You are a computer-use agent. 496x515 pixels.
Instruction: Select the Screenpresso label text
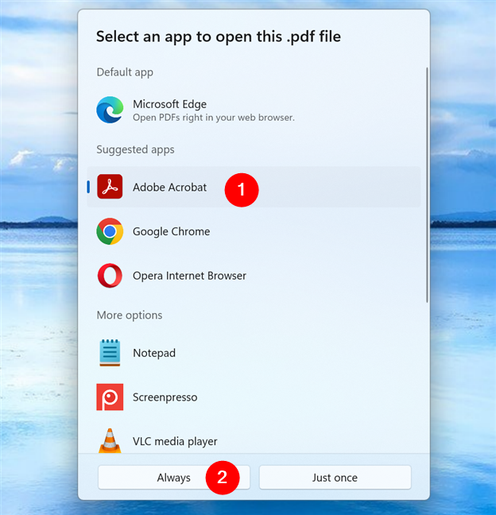[x=165, y=397]
